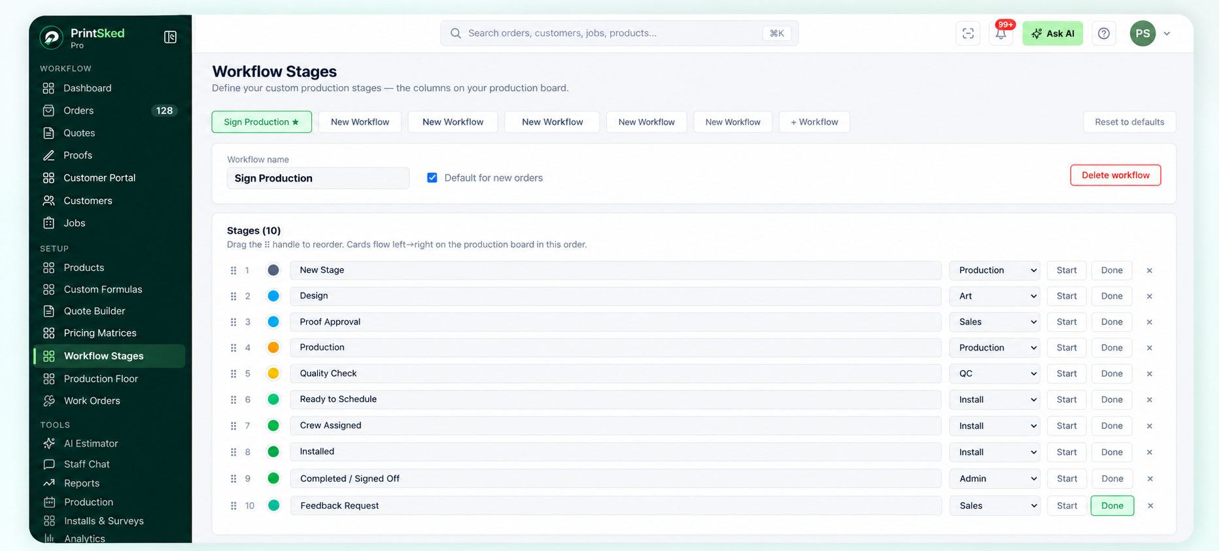Toggle Done for the Production stage
This screenshot has width=1219, height=551.
point(1112,347)
